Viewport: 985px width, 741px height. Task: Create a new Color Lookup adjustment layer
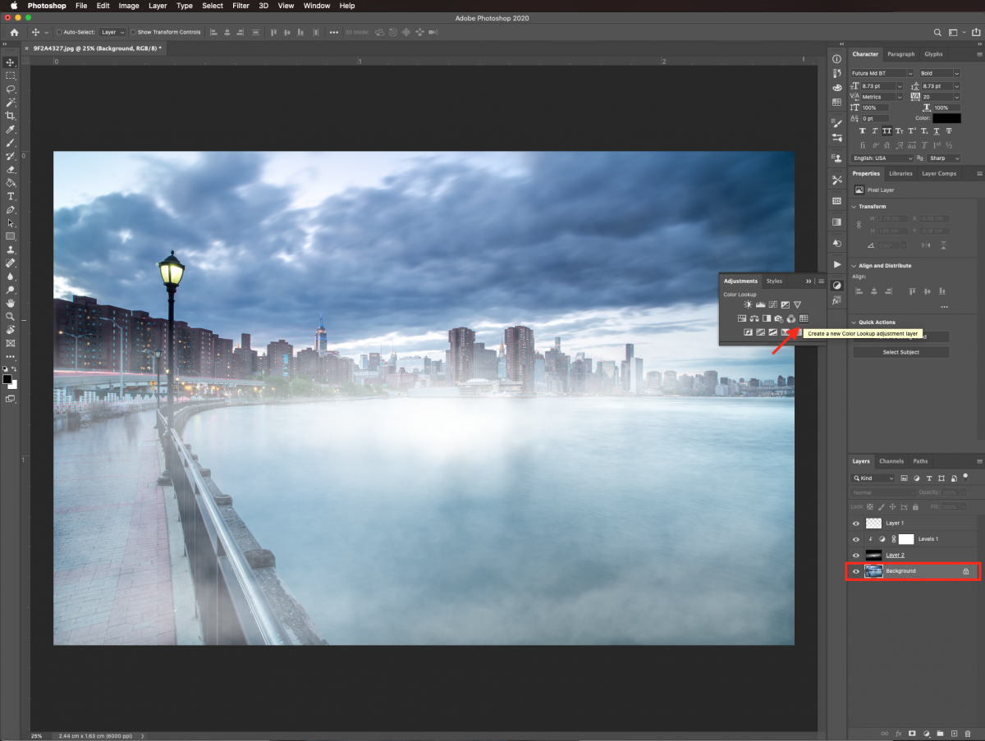(x=804, y=318)
